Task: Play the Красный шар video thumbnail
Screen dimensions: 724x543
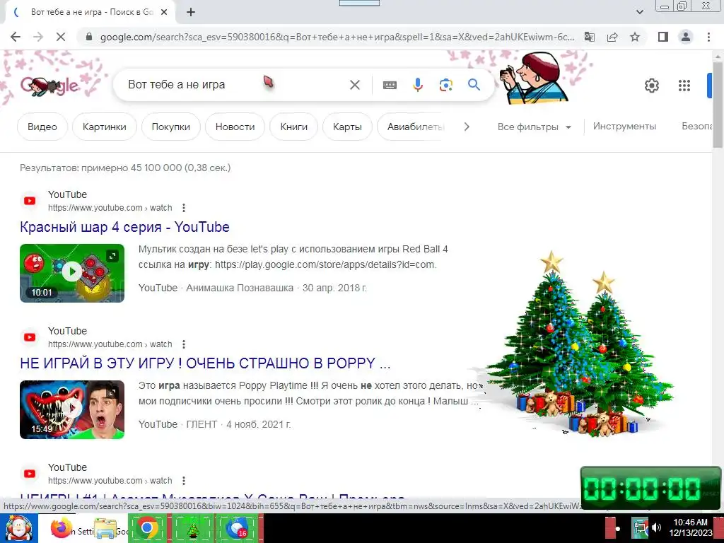Action: click(72, 273)
